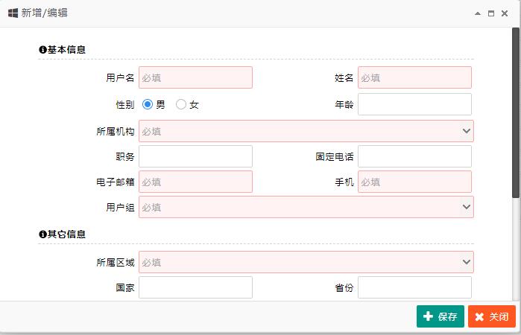Close the dialog using the X icon
The width and height of the screenshot is (521, 335).
(505, 13)
